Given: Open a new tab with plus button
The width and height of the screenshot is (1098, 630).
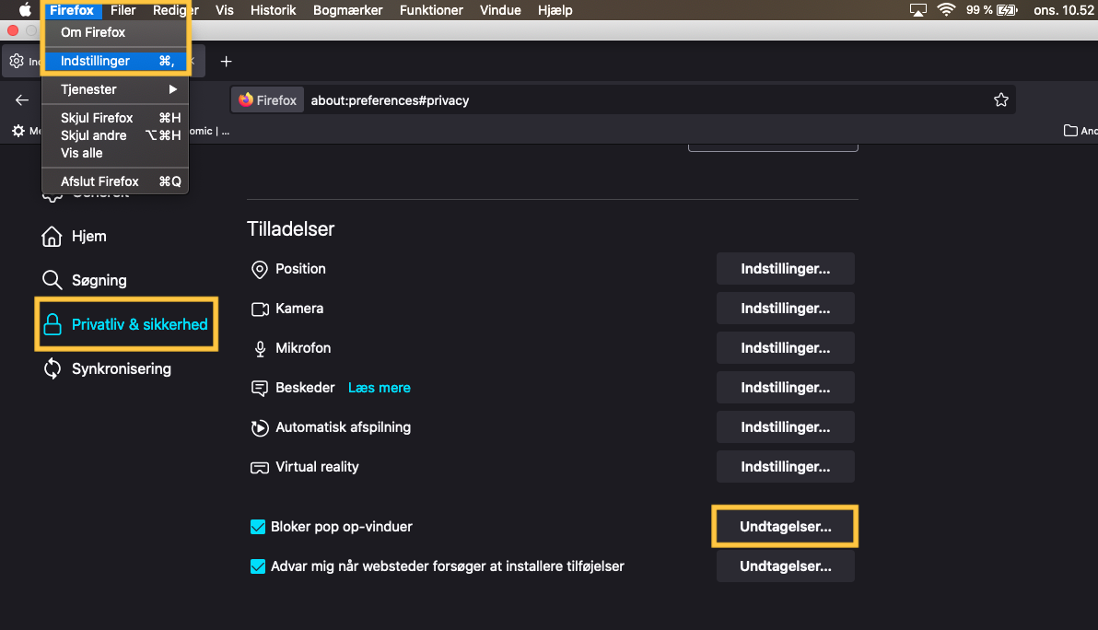Looking at the screenshot, I should pyautogui.click(x=226, y=62).
